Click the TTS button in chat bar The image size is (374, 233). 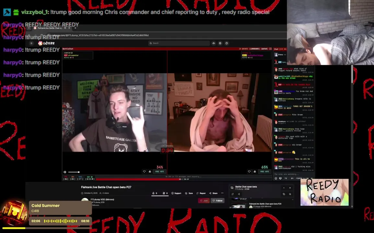(286, 178)
